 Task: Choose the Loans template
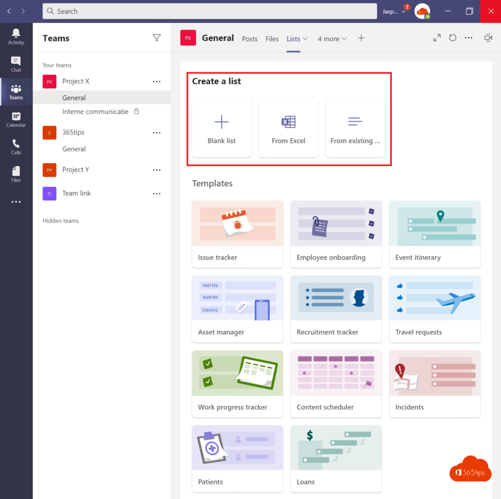(x=336, y=459)
